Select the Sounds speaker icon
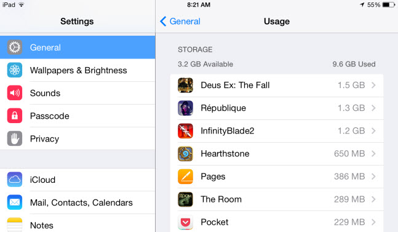 pyautogui.click(x=15, y=93)
